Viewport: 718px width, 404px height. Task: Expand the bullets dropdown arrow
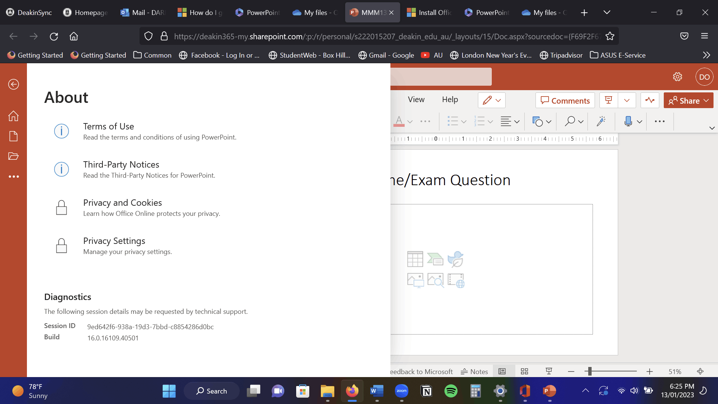click(464, 122)
